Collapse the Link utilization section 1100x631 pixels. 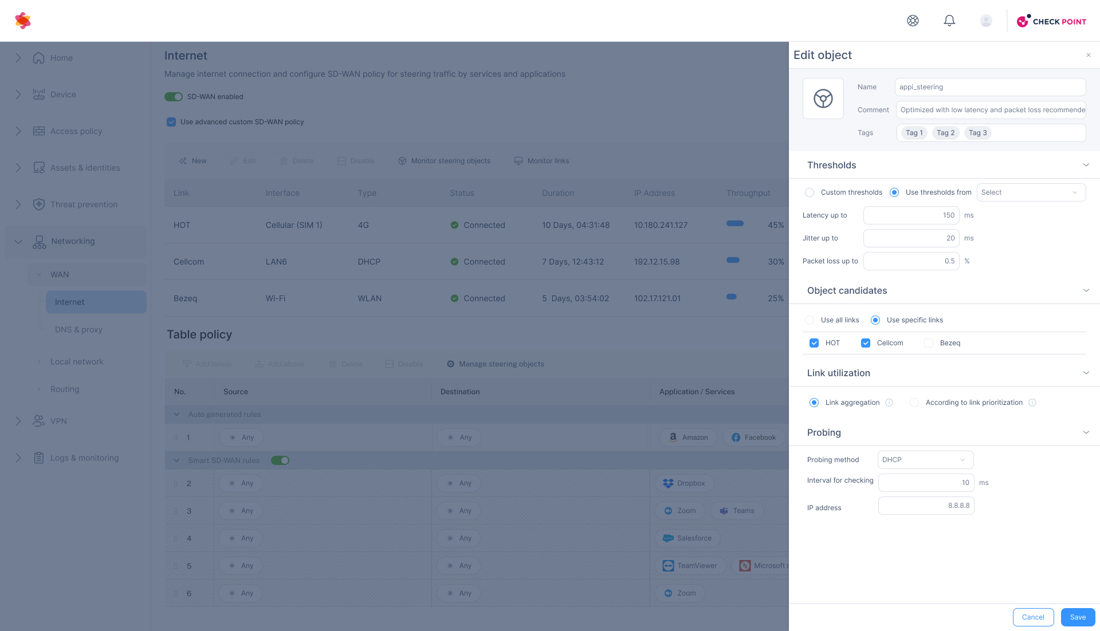(x=1086, y=373)
